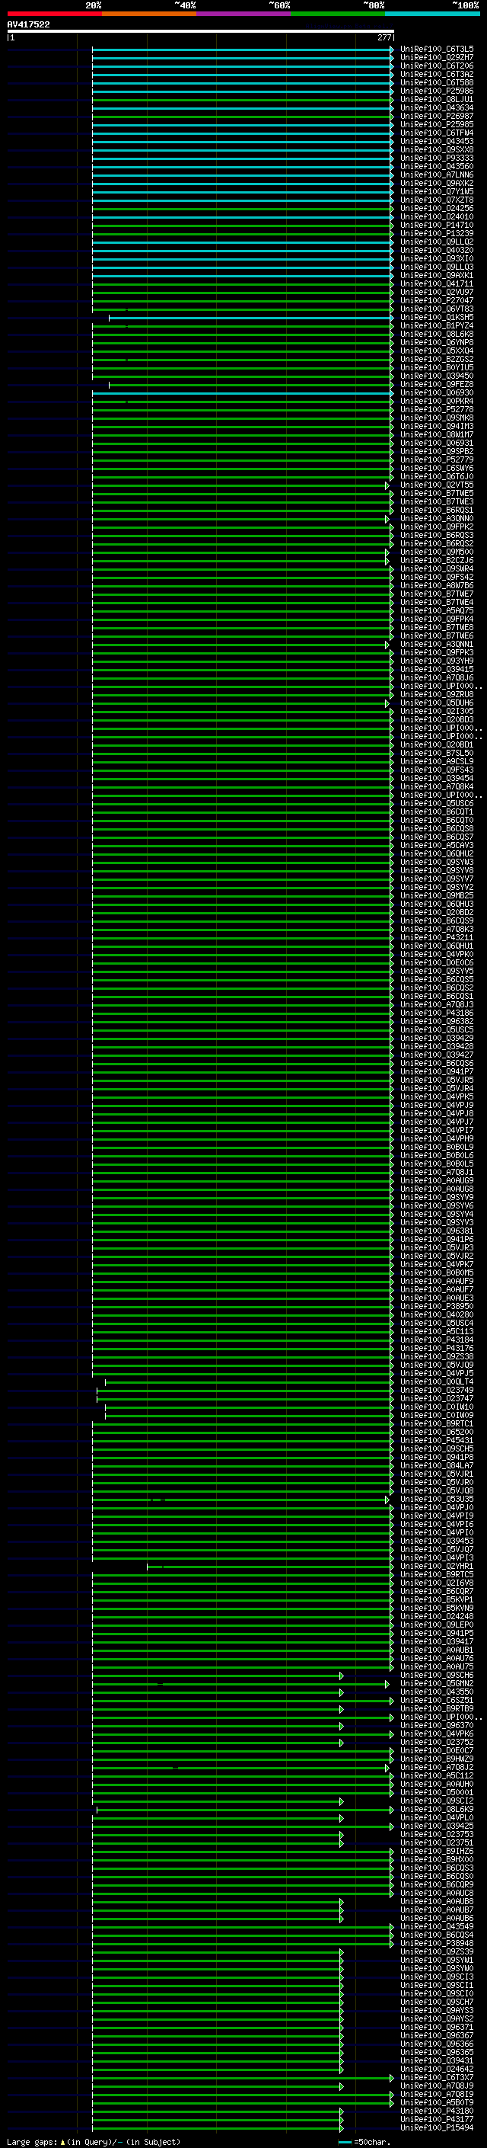Viewport: 487px width, 2148px height.
Task: Select the UniRef100_P45431 label
Action: click(437, 1440)
